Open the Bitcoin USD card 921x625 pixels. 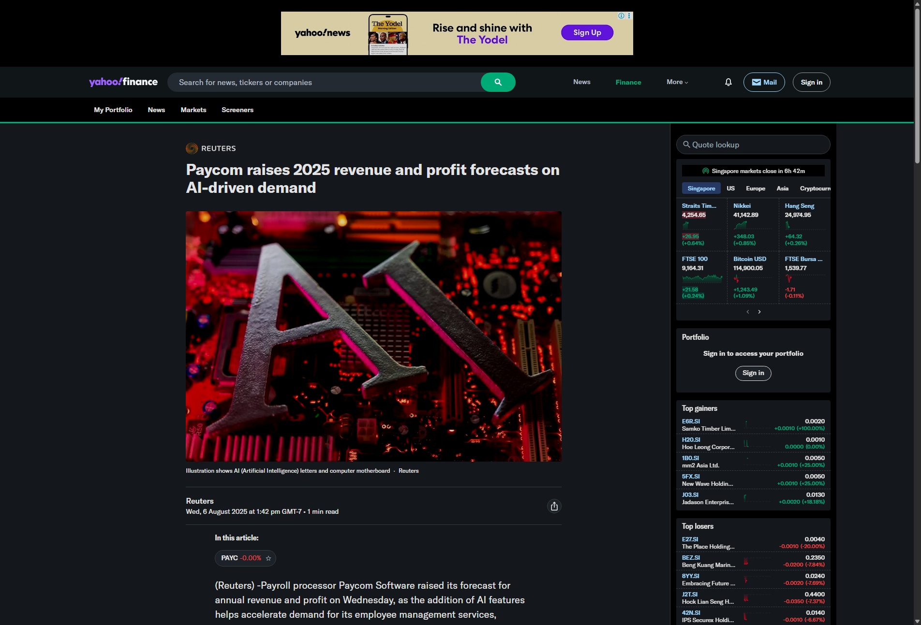753,277
